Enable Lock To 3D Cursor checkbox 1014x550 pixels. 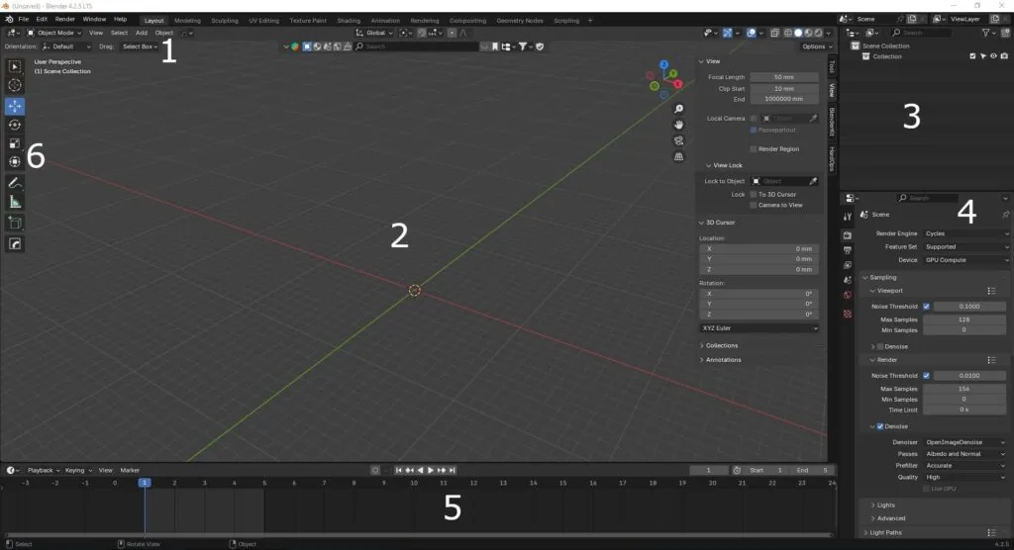click(754, 195)
